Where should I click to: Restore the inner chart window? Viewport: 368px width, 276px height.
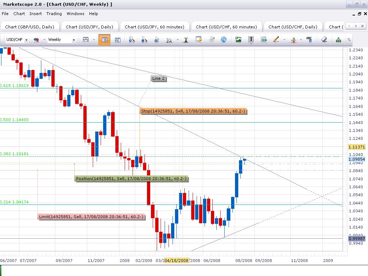tap(359, 14)
